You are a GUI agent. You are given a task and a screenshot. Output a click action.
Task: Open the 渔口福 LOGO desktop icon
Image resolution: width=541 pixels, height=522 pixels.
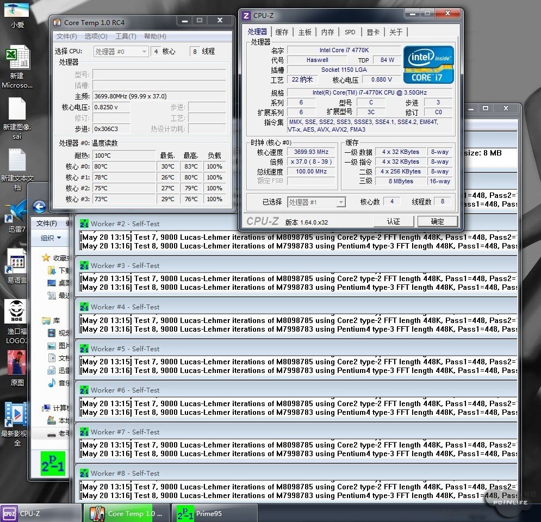(x=16, y=321)
